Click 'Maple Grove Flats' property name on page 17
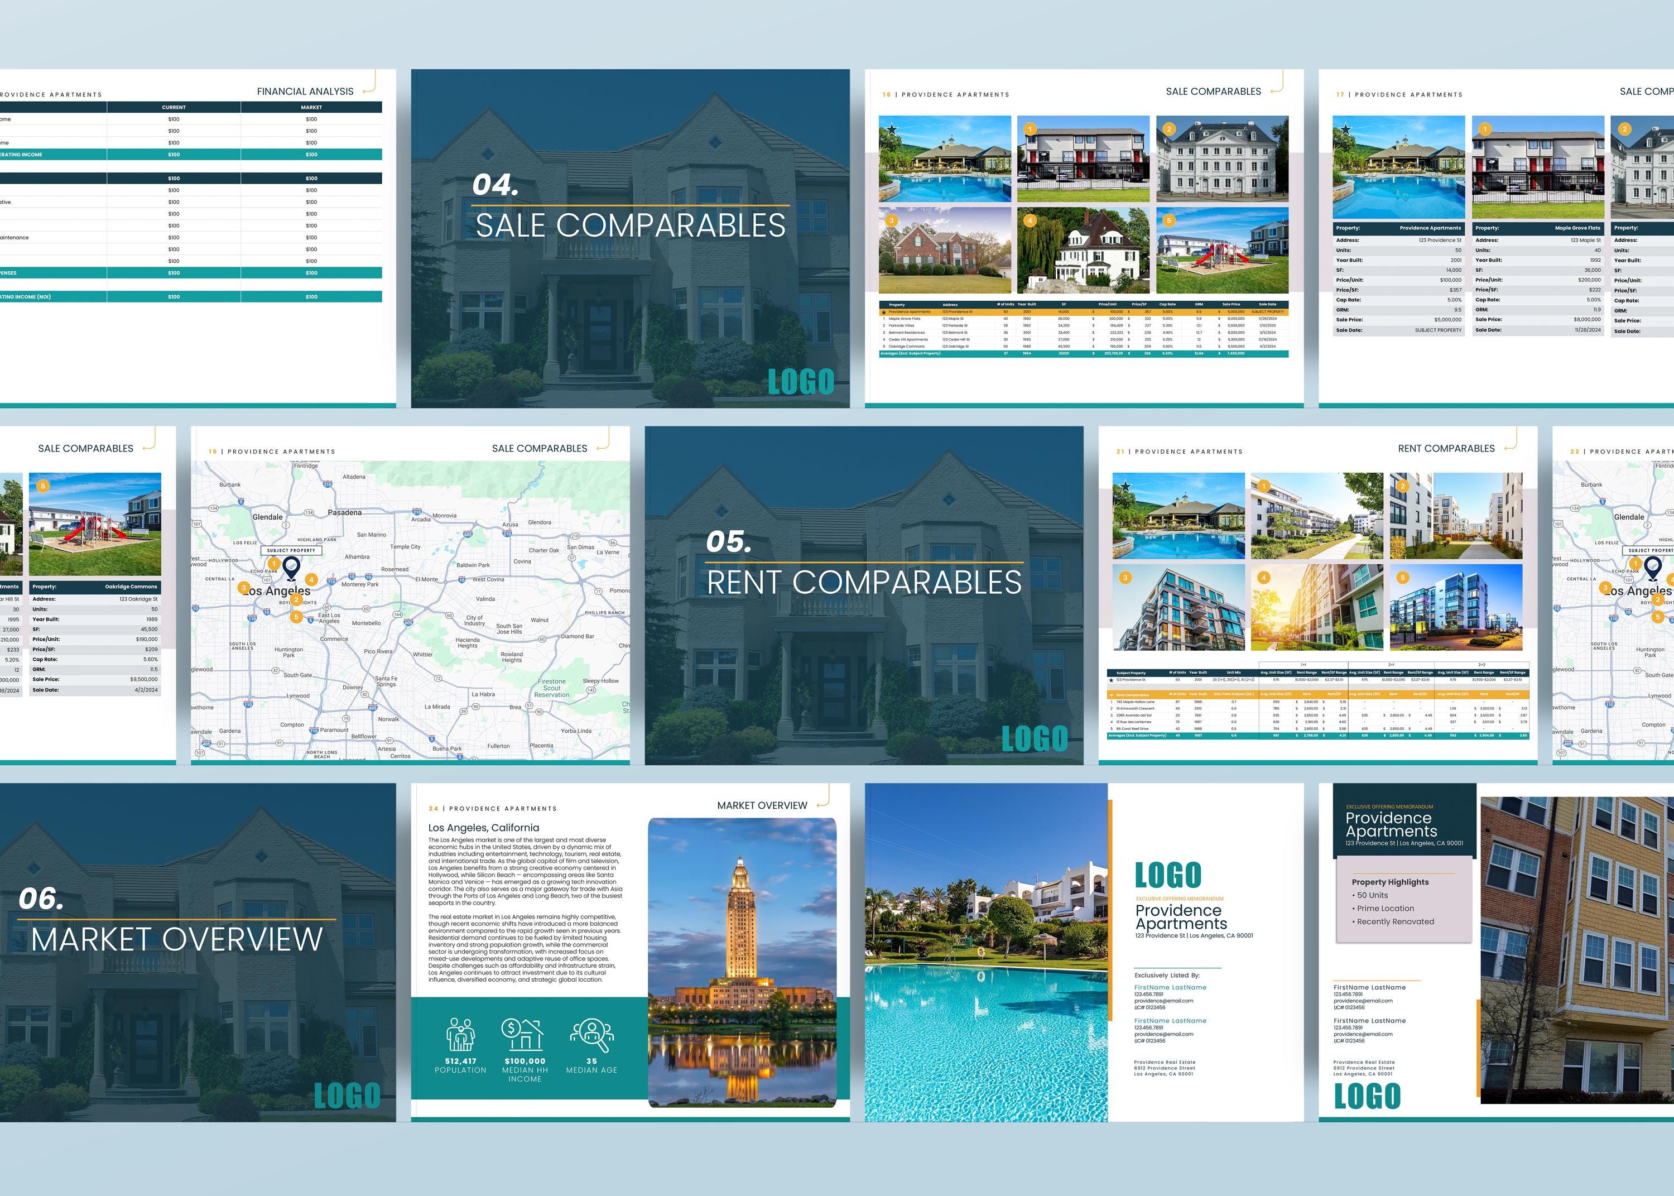Image resolution: width=1674 pixels, height=1196 pixels. click(1577, 228)
